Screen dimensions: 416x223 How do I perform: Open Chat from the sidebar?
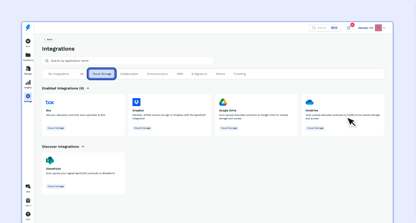pyautogui.click(x=28, y=187)
